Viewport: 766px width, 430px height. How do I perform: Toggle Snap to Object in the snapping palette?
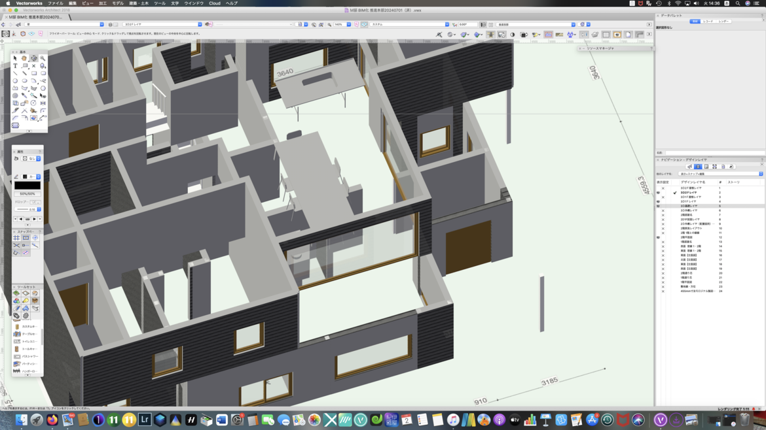(26, 238)
